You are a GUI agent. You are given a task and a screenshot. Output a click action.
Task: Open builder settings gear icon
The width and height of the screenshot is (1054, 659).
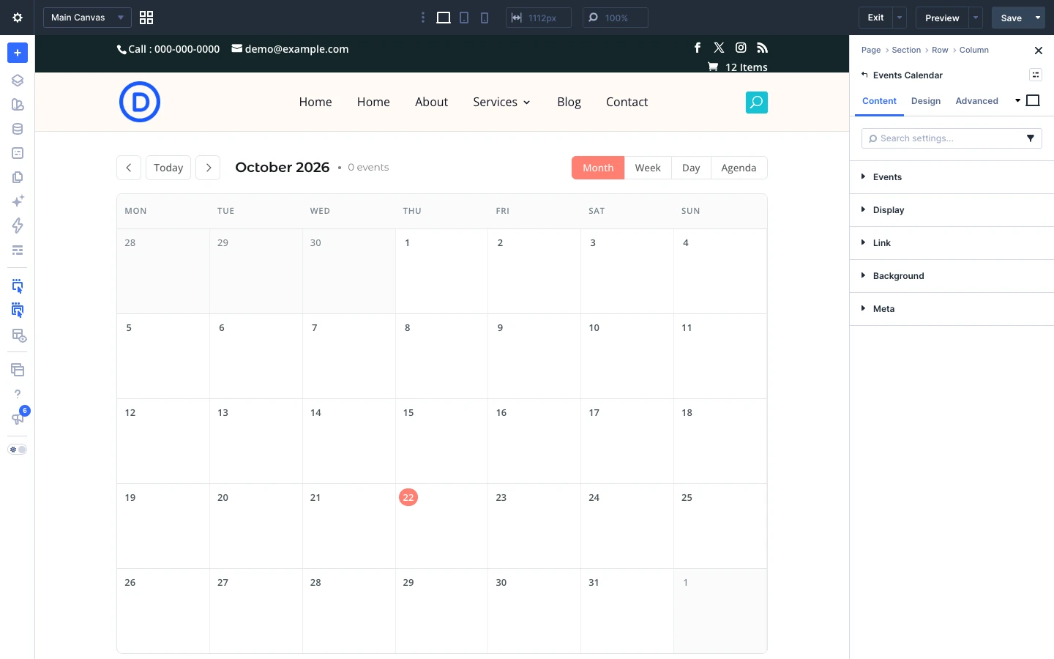pyautogui.click(x=18, y=18)
